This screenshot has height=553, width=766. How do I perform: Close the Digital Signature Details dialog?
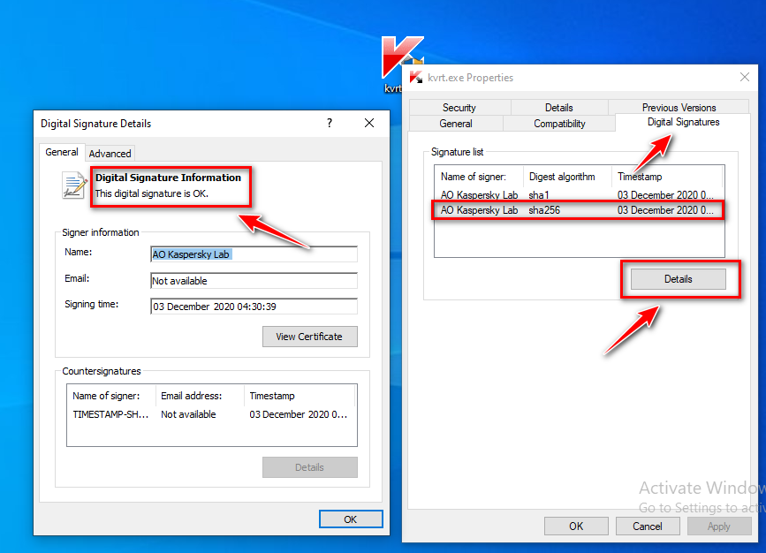369,123
